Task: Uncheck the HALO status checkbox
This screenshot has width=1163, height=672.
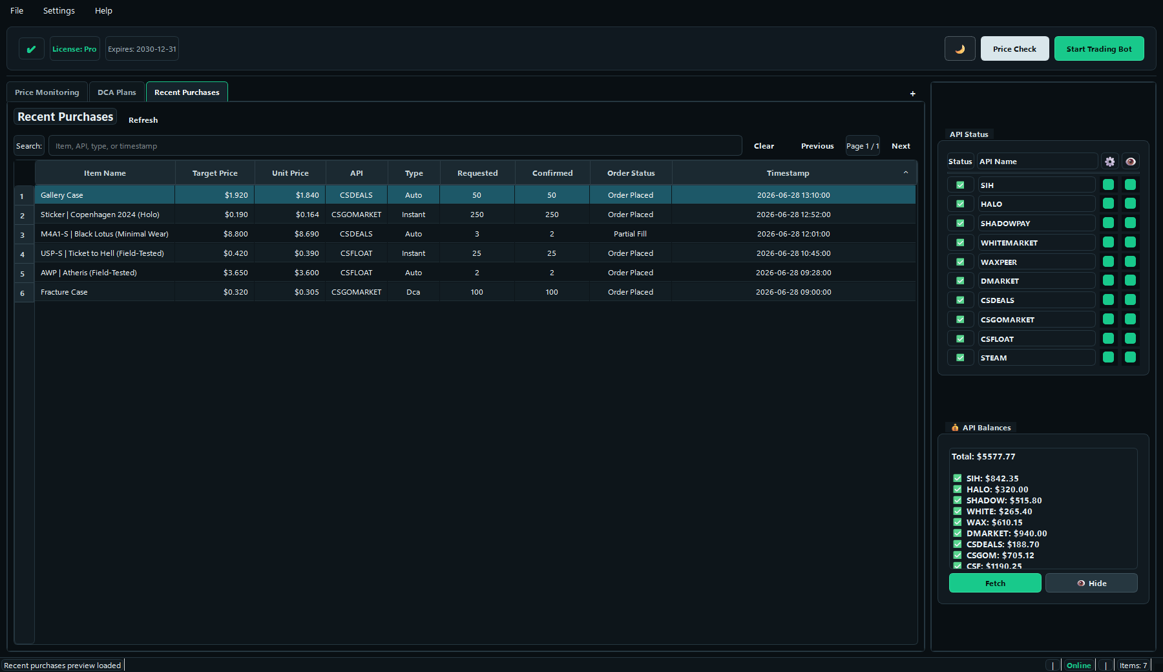Action: [960, 204]
